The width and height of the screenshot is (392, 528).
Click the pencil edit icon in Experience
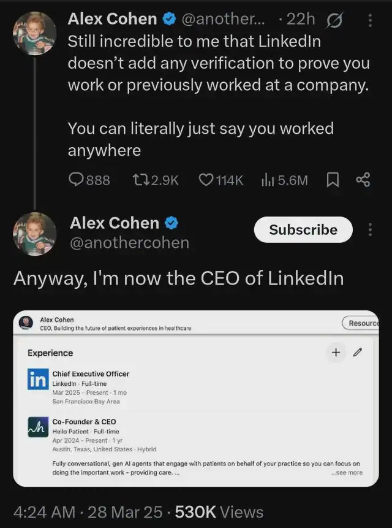click(358, 353)
